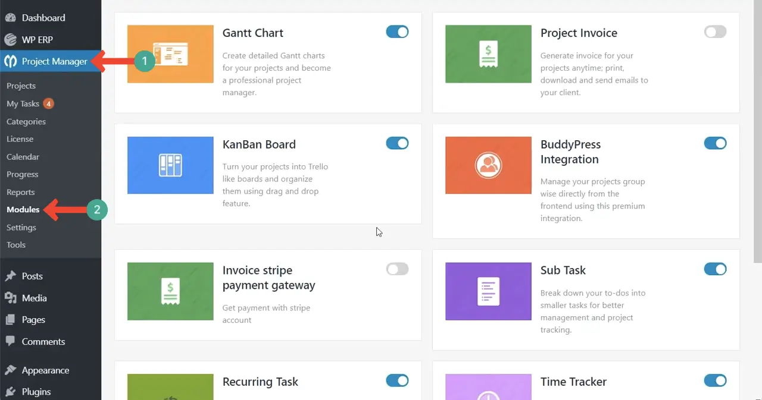Image resolution: width=762 pixels, height=400 pixels.
Task: Click the Comments speech bubble icon
Action: (10, 342)
